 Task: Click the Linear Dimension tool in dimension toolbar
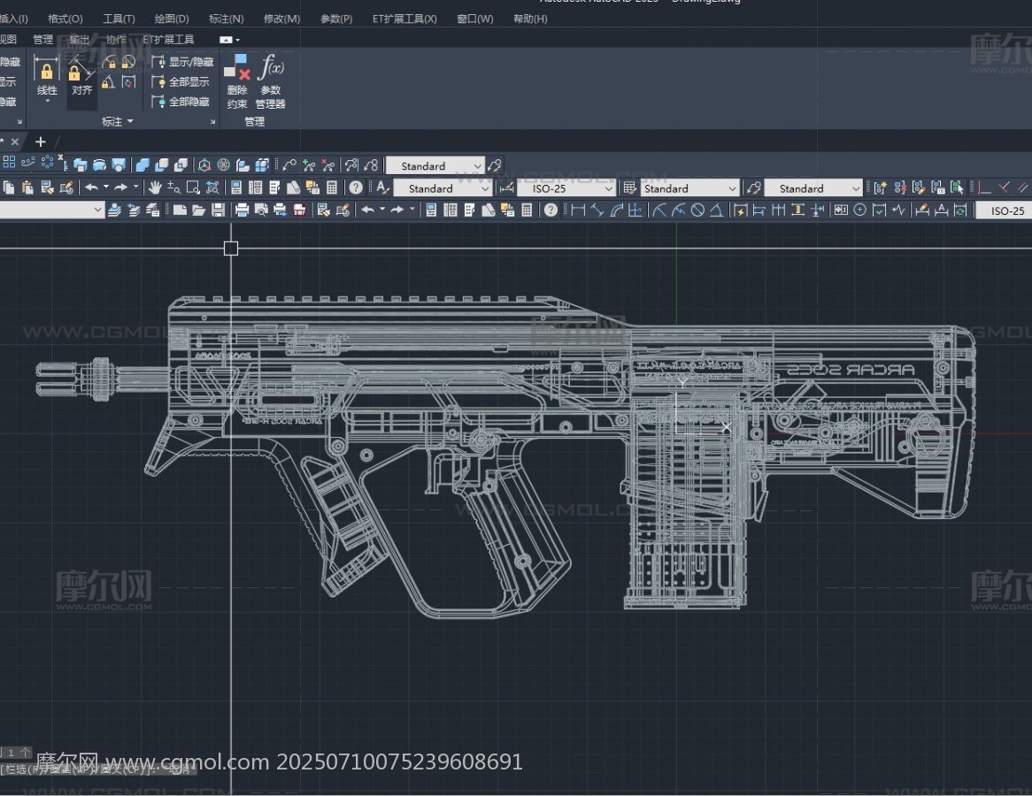pyautogui.click(x=578, y=210)
